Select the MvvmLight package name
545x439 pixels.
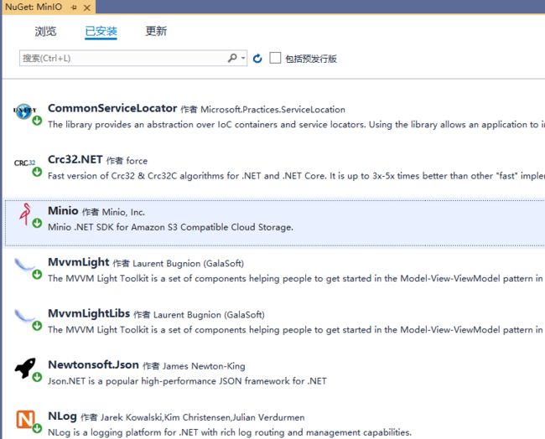(79, 262)
